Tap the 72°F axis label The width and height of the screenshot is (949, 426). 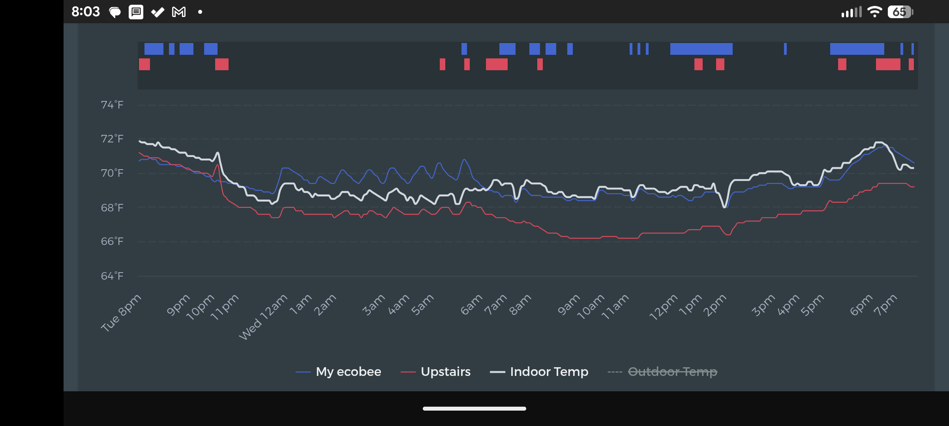tap(112, 139)
